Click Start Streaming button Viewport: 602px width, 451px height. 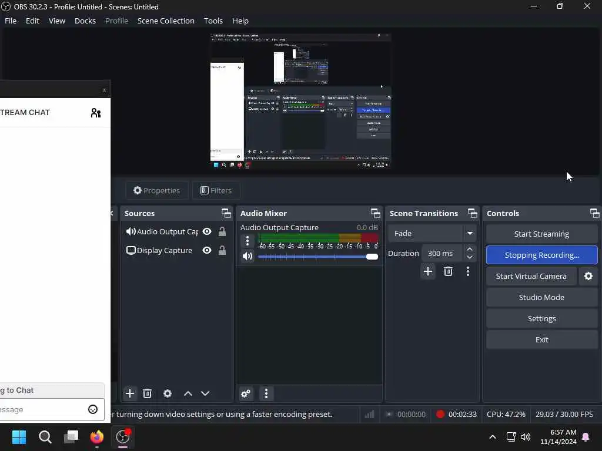pos(541,234)
